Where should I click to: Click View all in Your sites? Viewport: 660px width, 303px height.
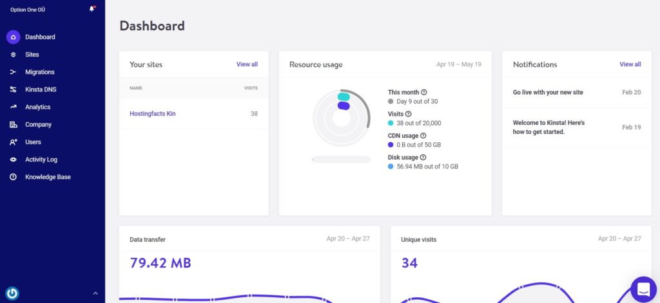pyautogui.click(x=247, y=64)
